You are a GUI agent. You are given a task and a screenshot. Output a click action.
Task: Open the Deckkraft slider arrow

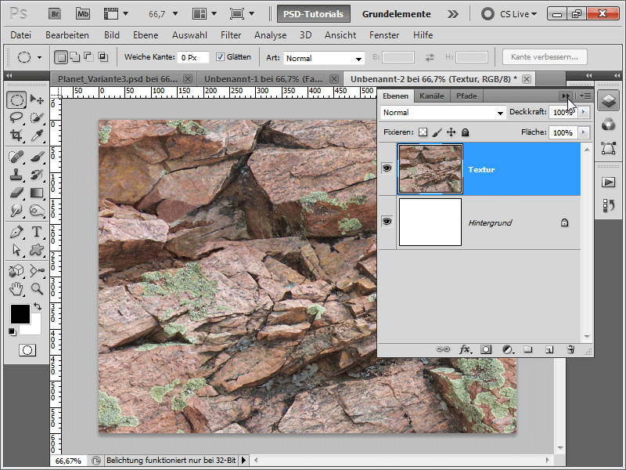click(x=584, y=112)
